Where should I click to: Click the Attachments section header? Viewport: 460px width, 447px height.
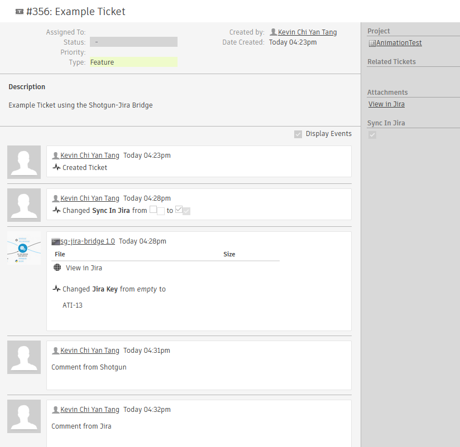pyautogui.click(x=387, y=93)
